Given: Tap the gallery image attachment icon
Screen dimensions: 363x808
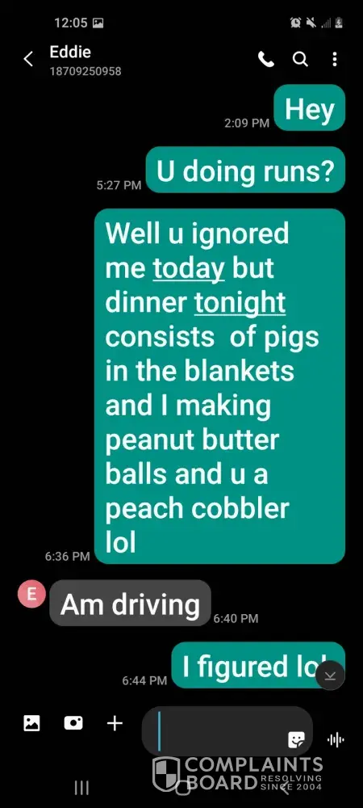Looking at the screenshot, I should tap(32, 723).
